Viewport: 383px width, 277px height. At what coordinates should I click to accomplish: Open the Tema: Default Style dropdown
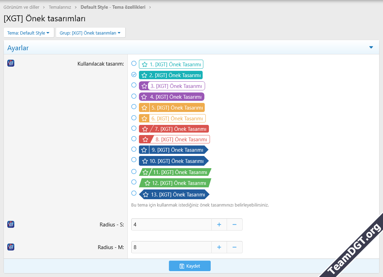coord(29,33)
